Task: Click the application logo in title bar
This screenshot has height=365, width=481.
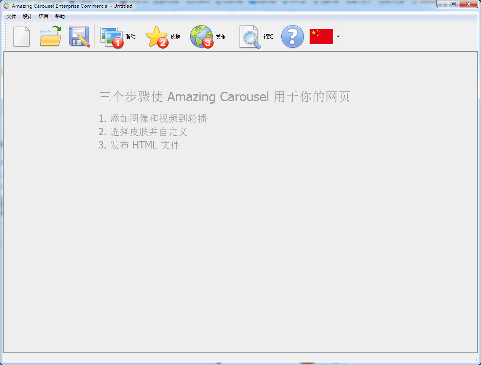Action: 6,6
